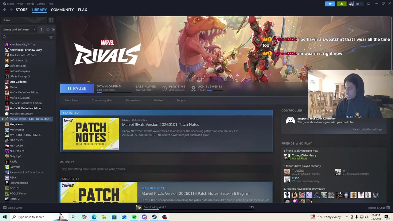Open Spotify from the taskbar
The width and height of the screenshot is (393, 221).
[x=134, y=217]
